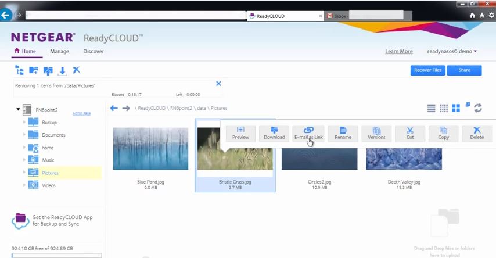This screenshot has height=258, width=496.
Task: Open the Discover tab
Action: pyautogui.click(x=94, y=51)
